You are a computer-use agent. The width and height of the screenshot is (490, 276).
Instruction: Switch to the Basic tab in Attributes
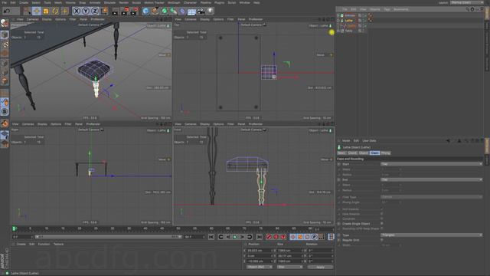click(341, 153)
